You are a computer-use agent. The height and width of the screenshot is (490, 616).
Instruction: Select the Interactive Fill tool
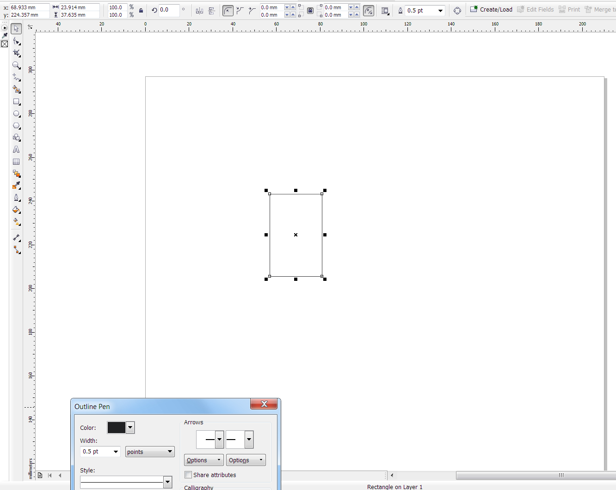(16, 222)
